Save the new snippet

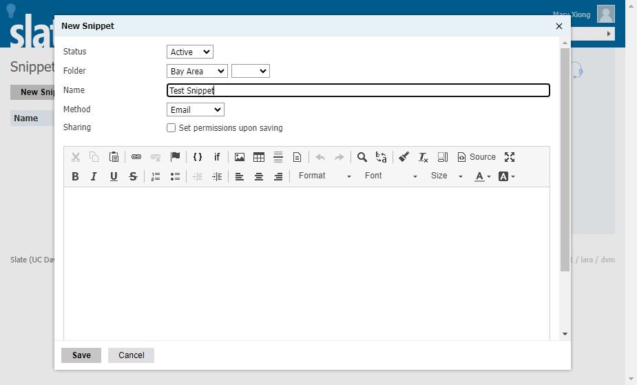click(81, 355)
